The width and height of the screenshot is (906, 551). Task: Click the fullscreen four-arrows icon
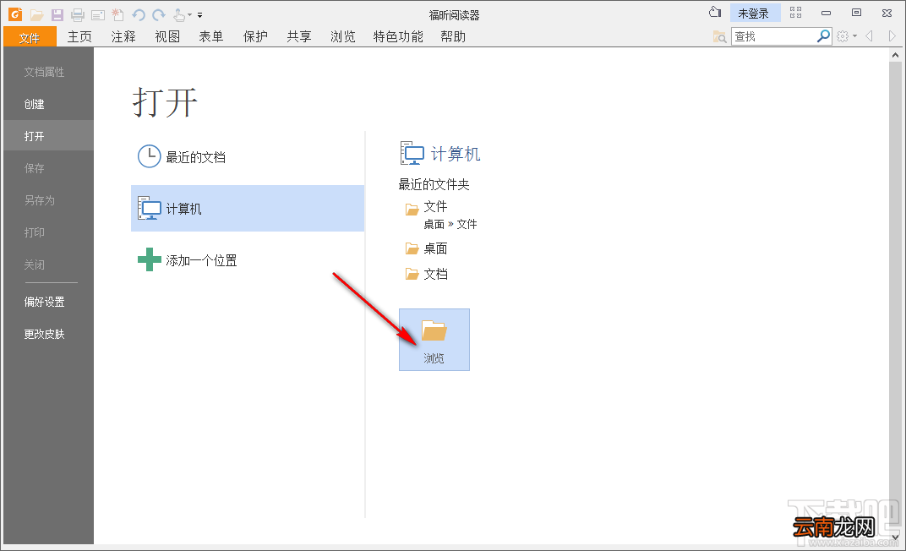(795, 13)
